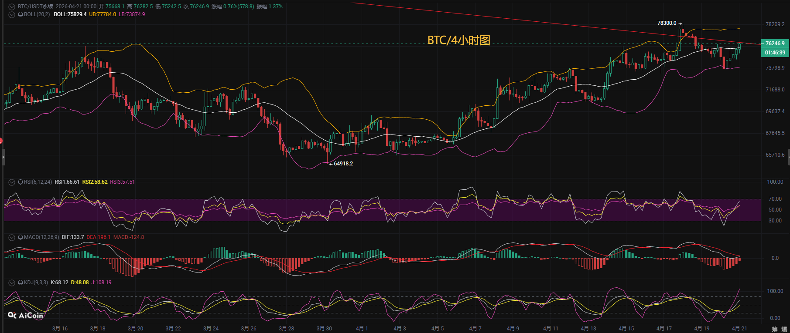Click the MACD alert bell icon

click(21, 237)
